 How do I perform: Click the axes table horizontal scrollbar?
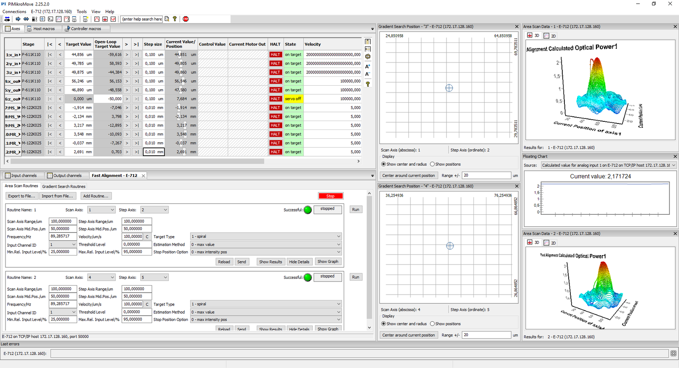click(137, 161)
